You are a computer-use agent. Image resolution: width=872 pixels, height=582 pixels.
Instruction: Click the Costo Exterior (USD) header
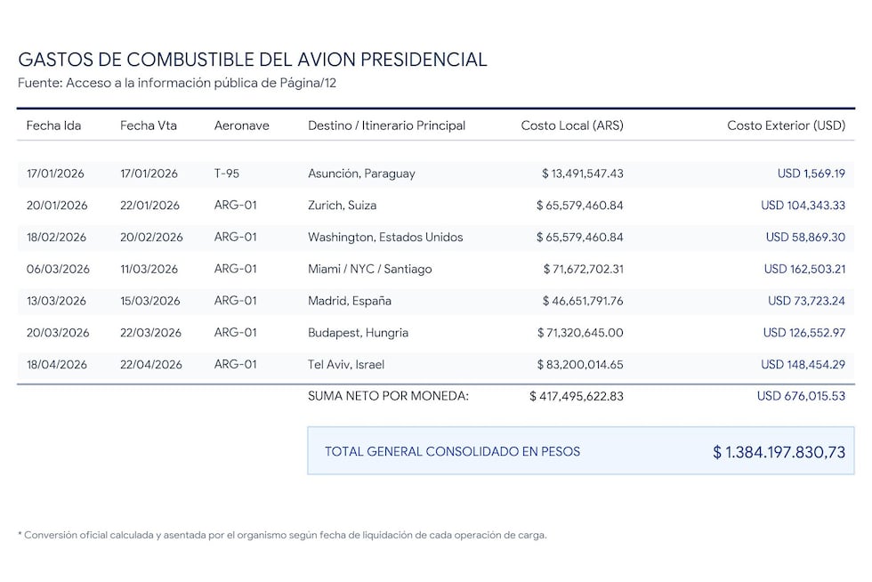pos(786,125)
